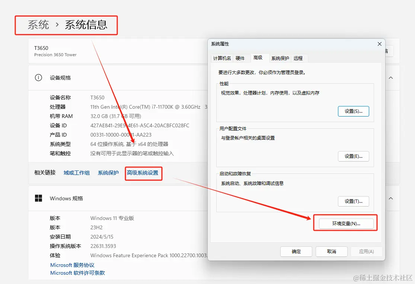Open the 高级系统设置 link

coord(143,173)
